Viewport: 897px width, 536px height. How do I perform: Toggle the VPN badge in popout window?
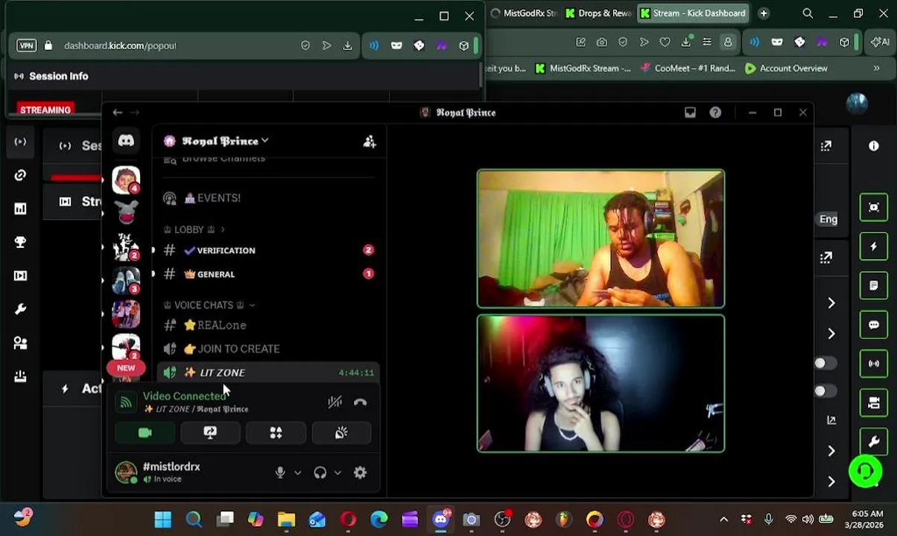[x=26, y=45]
